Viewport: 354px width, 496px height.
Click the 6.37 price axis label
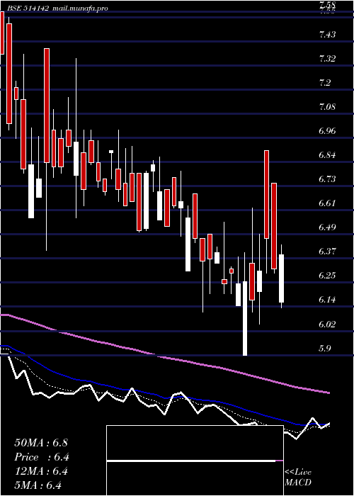click(327, 252)
